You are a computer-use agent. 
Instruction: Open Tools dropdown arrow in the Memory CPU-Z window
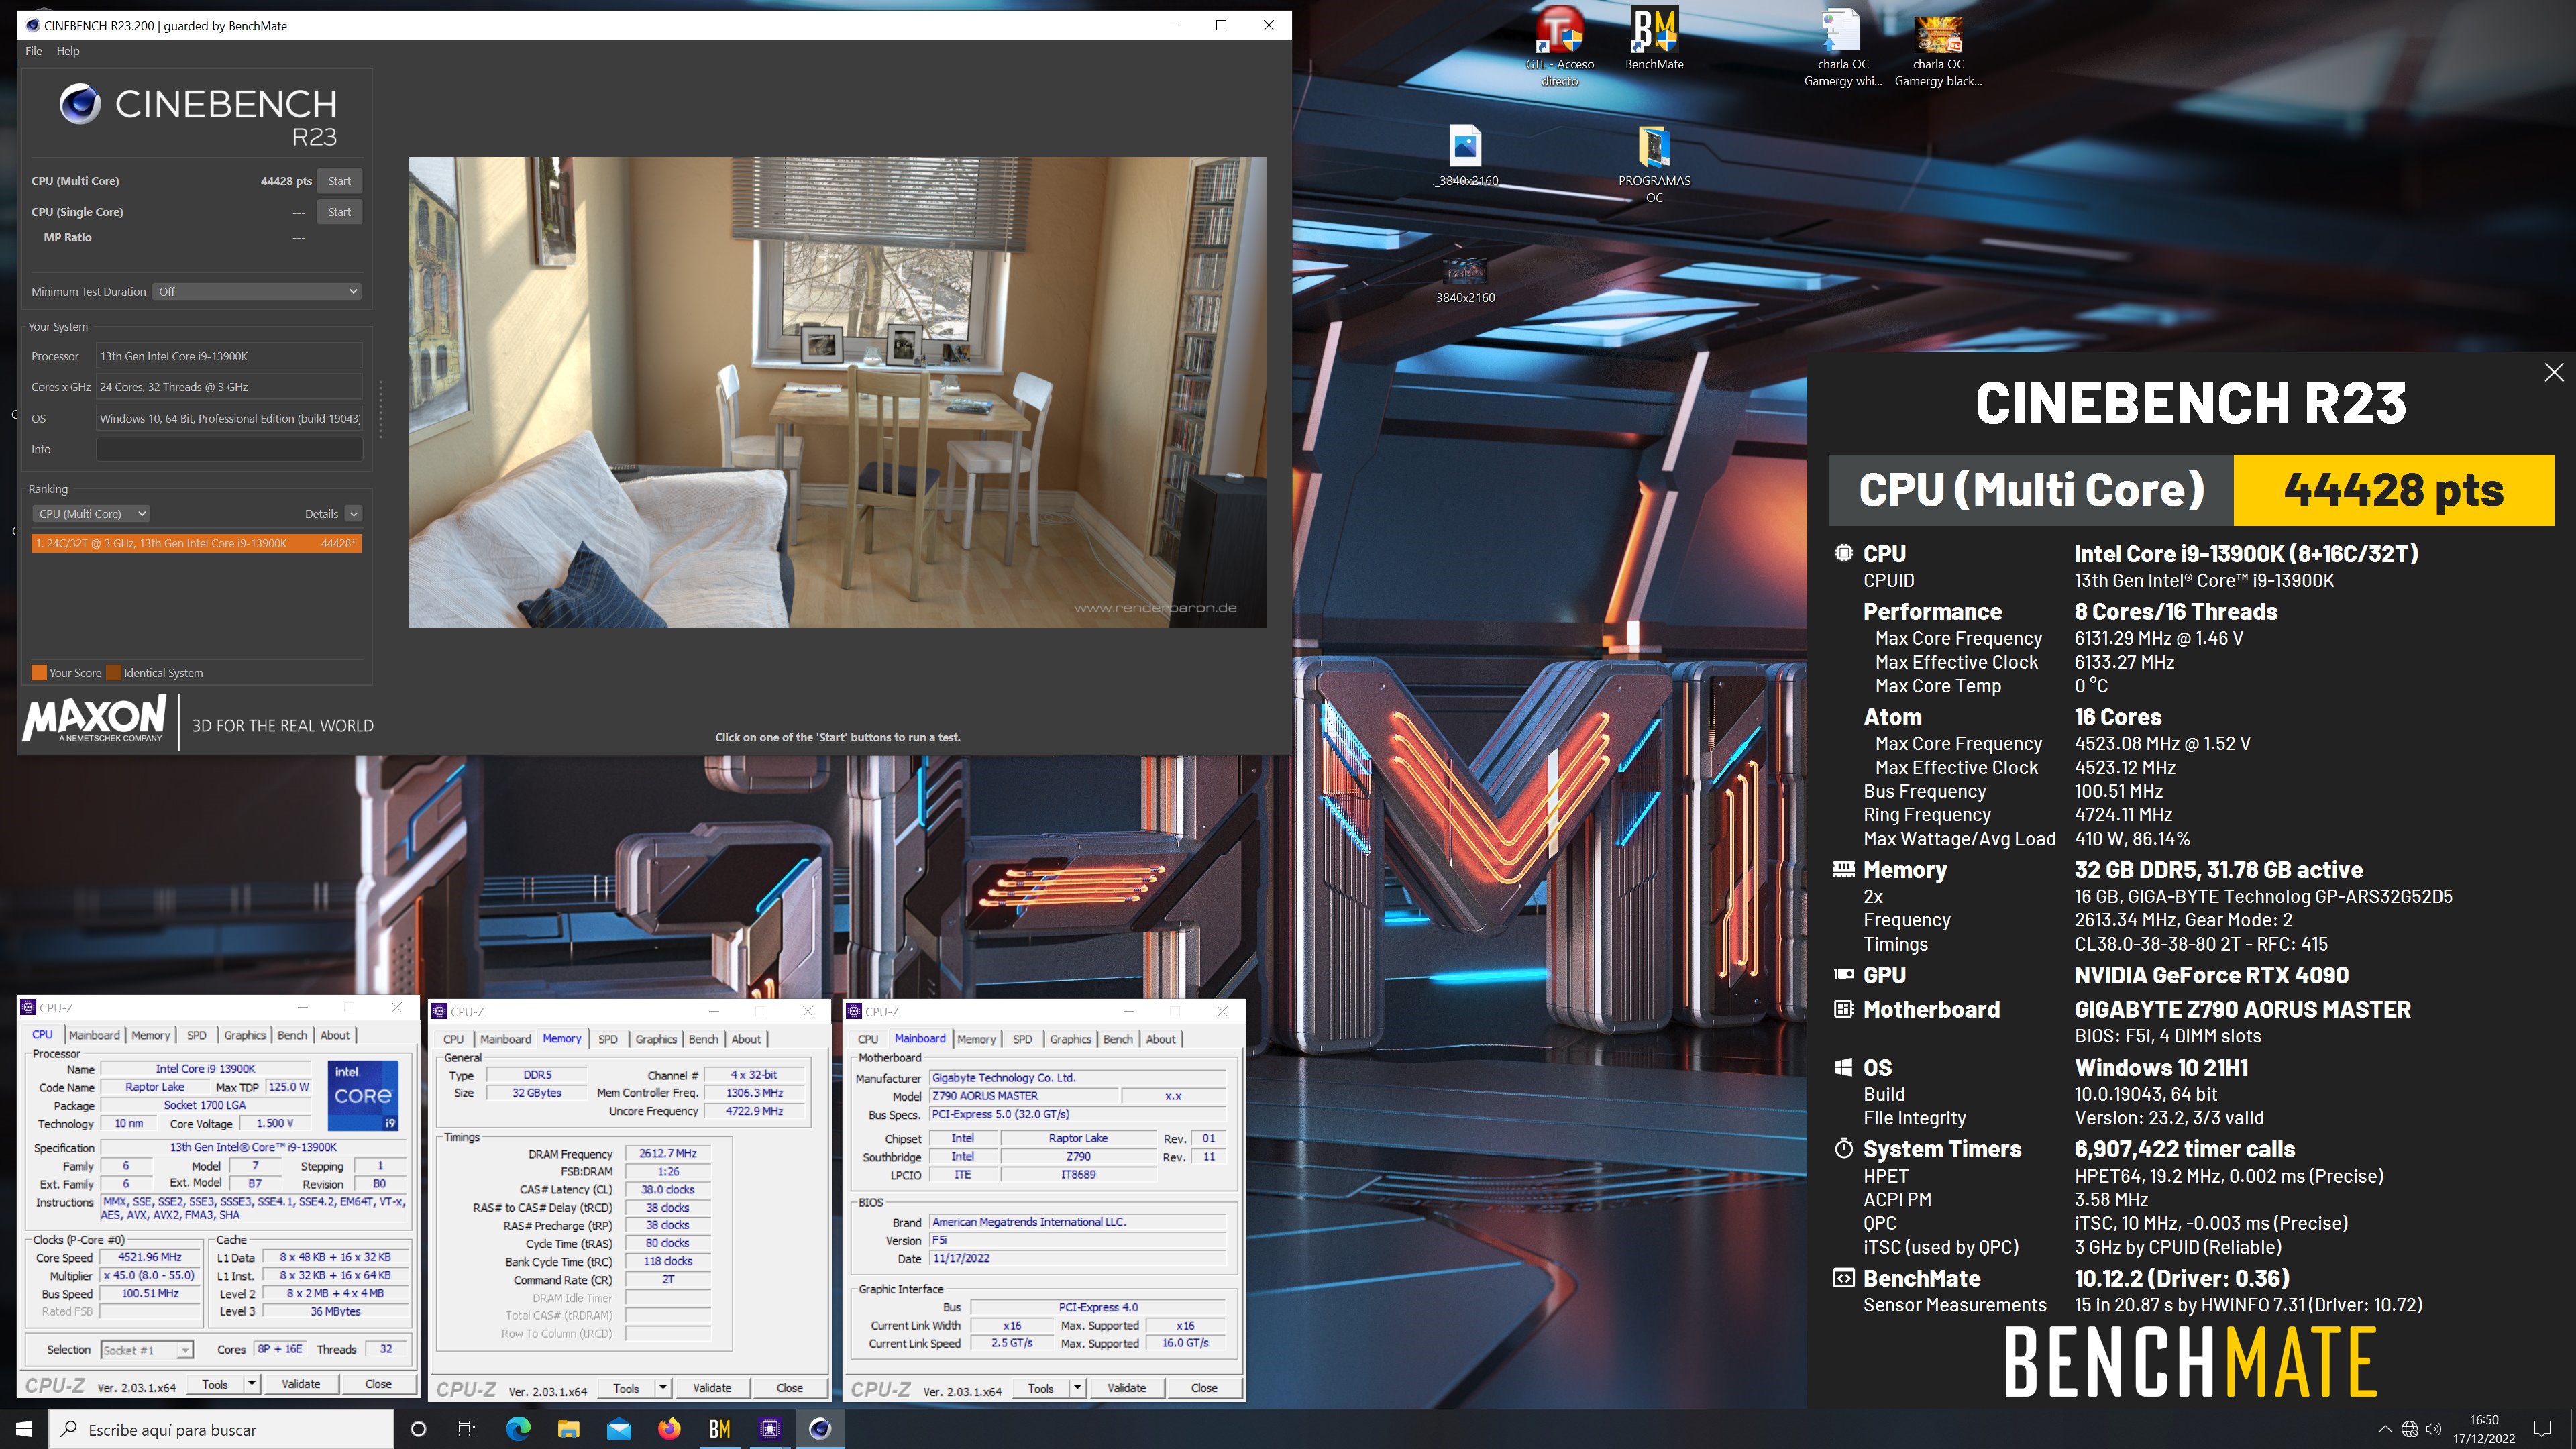coord(663,1388)
